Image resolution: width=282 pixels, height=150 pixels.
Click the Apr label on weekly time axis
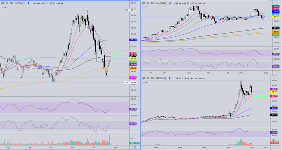208,73
